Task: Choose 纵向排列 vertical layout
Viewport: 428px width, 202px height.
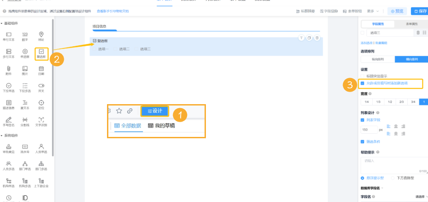Action: click(x=378, y=59)
